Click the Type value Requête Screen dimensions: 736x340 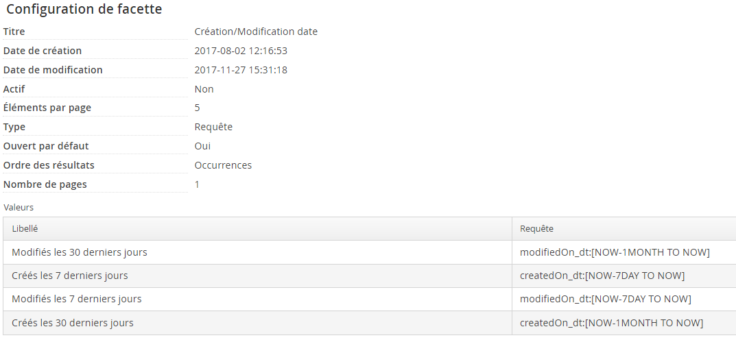click(213, 127)
